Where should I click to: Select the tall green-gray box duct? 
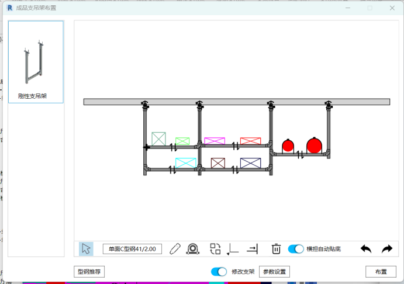(158, 138)
